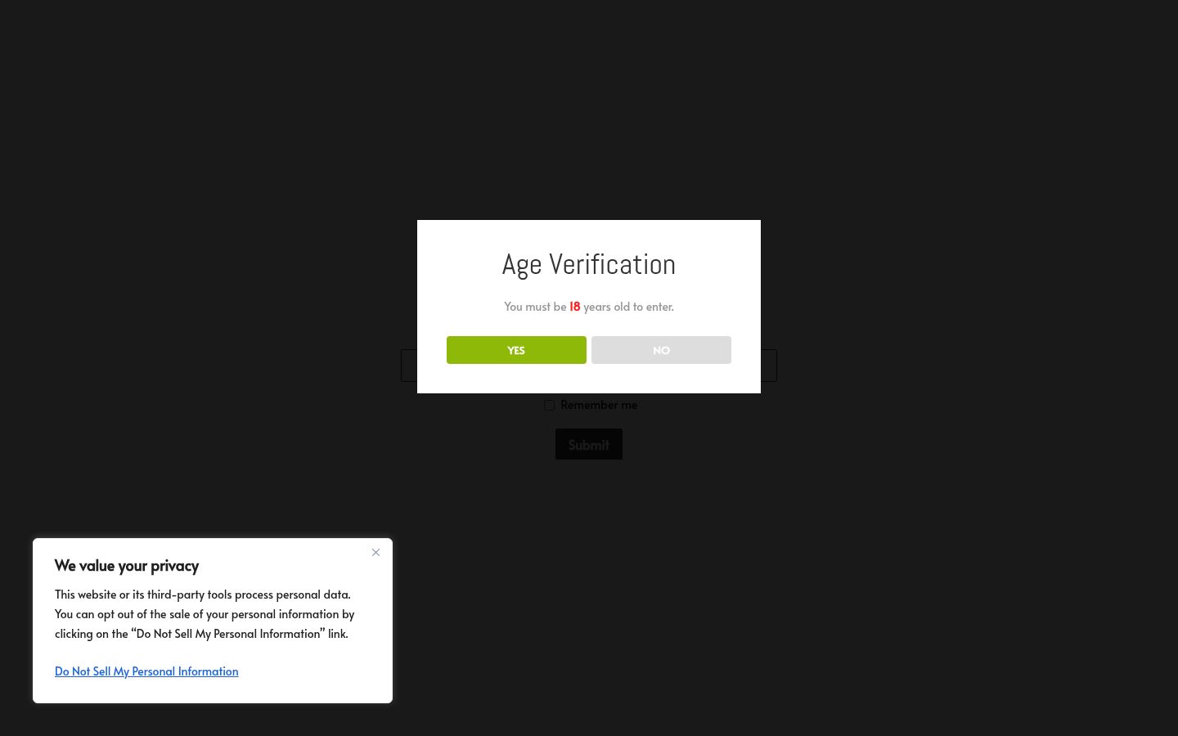This screenshot has height=736, width=1178.
Task: Click the privacy notice paragraph about third-party tools
Action: click(x=205, y=614)
